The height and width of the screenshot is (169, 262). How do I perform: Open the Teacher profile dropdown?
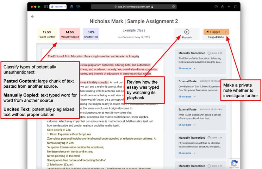(58, 7)
